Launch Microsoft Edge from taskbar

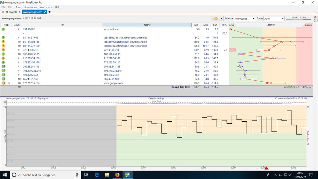96,175
